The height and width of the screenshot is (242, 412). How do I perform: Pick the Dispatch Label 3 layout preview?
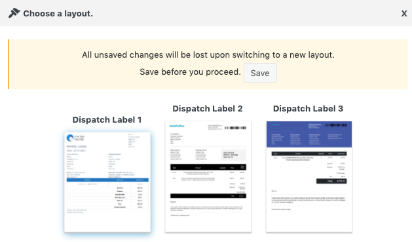(309, 176)
